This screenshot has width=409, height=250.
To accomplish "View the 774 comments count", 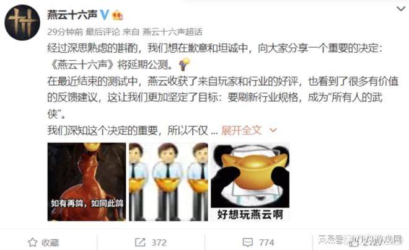I will click(266, 243).
